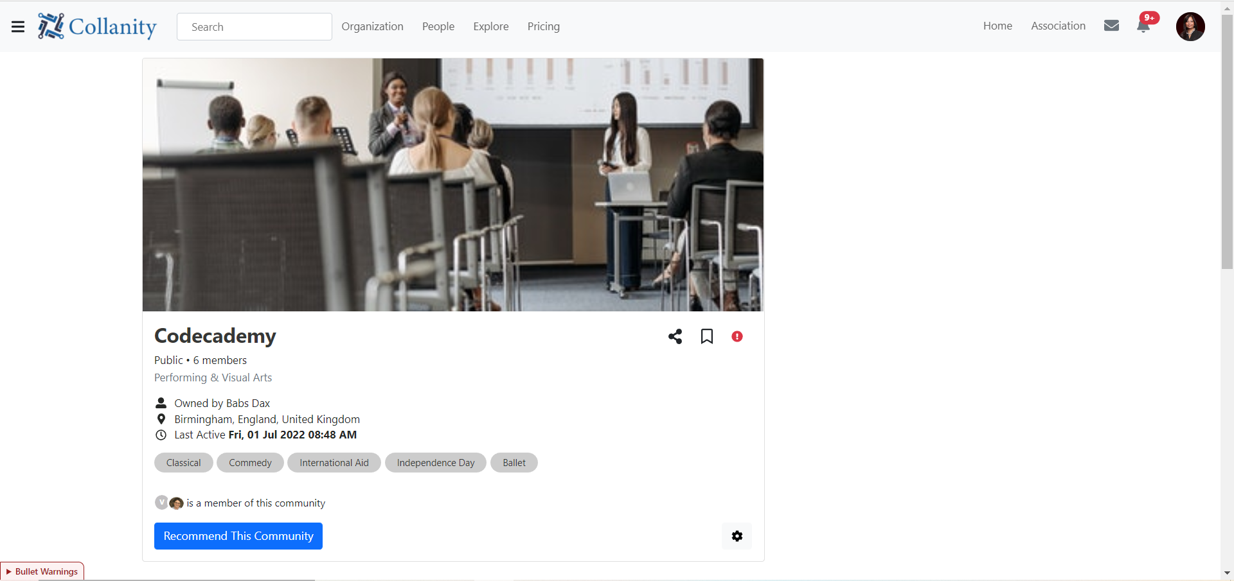Share the Codecademy community
Screen dimensions: 1234x581
(675, 336)
